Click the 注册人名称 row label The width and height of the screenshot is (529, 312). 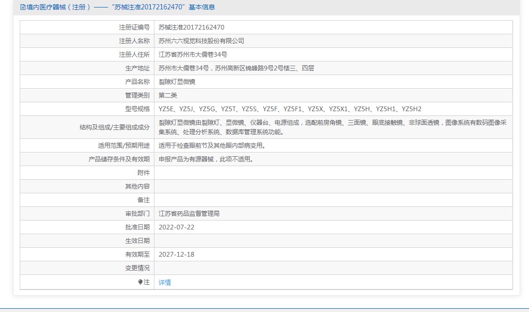pos(134,41)
